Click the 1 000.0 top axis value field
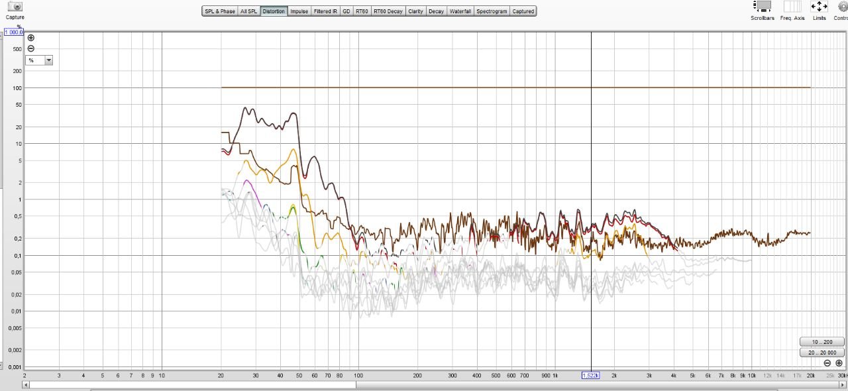The width and height of the screenshot is (848, 391). 14,32
